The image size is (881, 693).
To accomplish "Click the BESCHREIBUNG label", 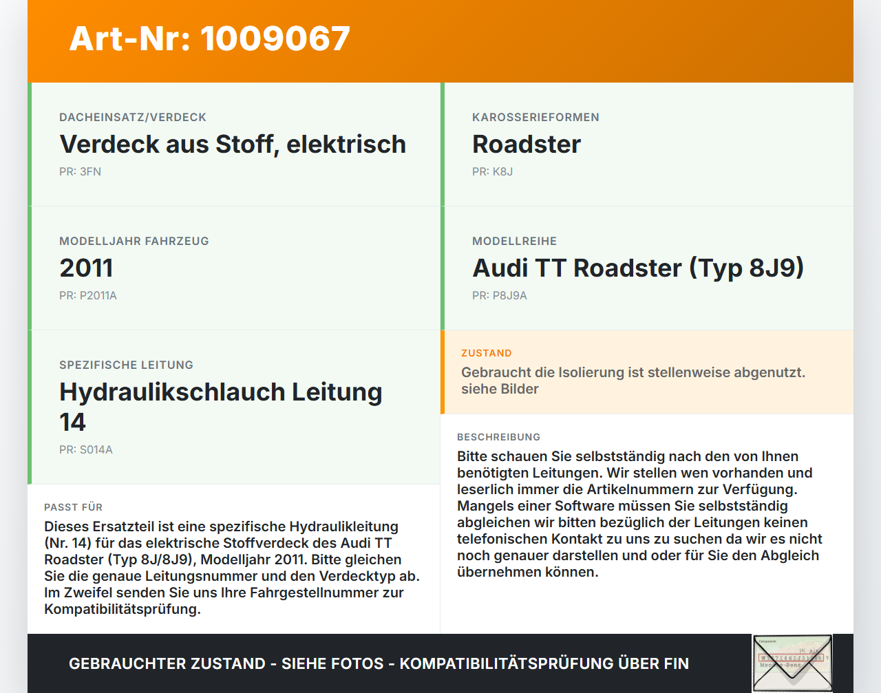I will (499, 437).
